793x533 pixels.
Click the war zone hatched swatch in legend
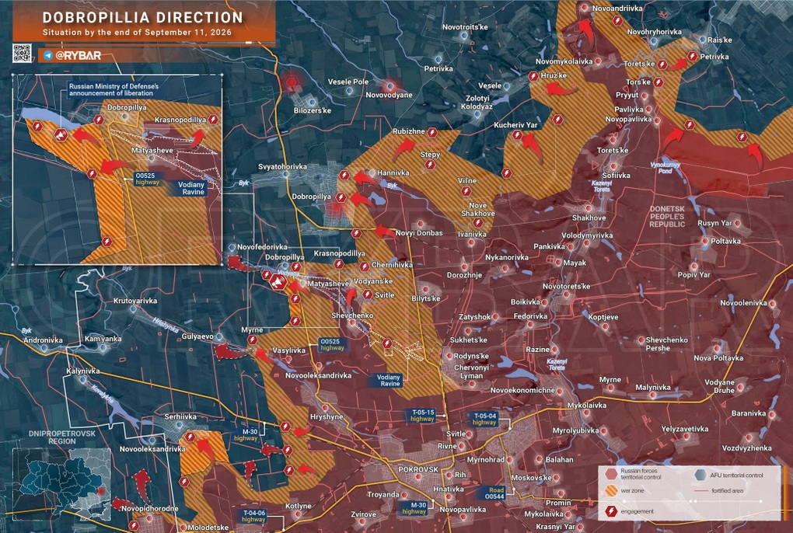pos(611,490)
